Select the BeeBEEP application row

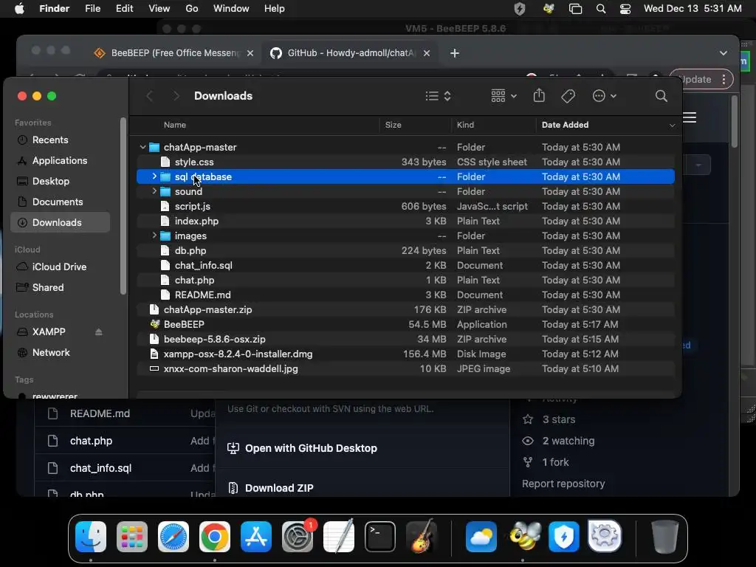click(x=405, y=325)
